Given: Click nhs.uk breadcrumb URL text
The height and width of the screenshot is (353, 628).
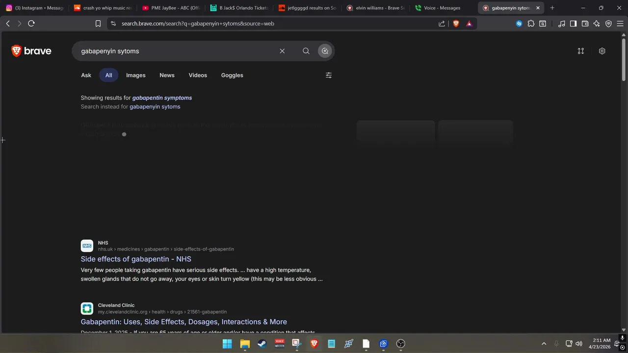Looking at the screenshot, I should pyautogui.click(x=166, y=249).
